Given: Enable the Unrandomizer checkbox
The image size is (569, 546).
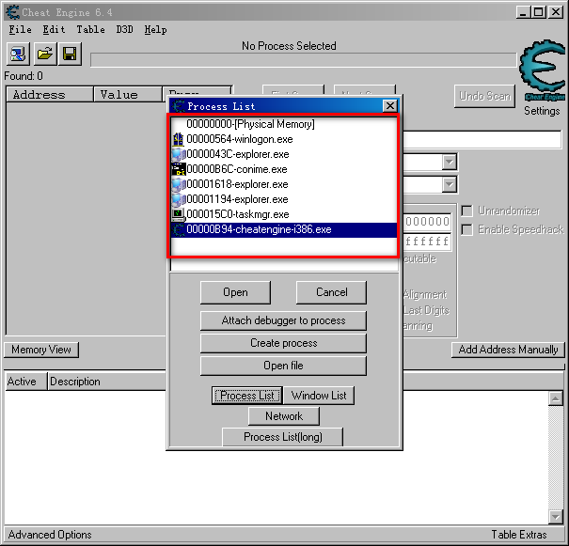Looking at the screenshot, I should (467, 211).
